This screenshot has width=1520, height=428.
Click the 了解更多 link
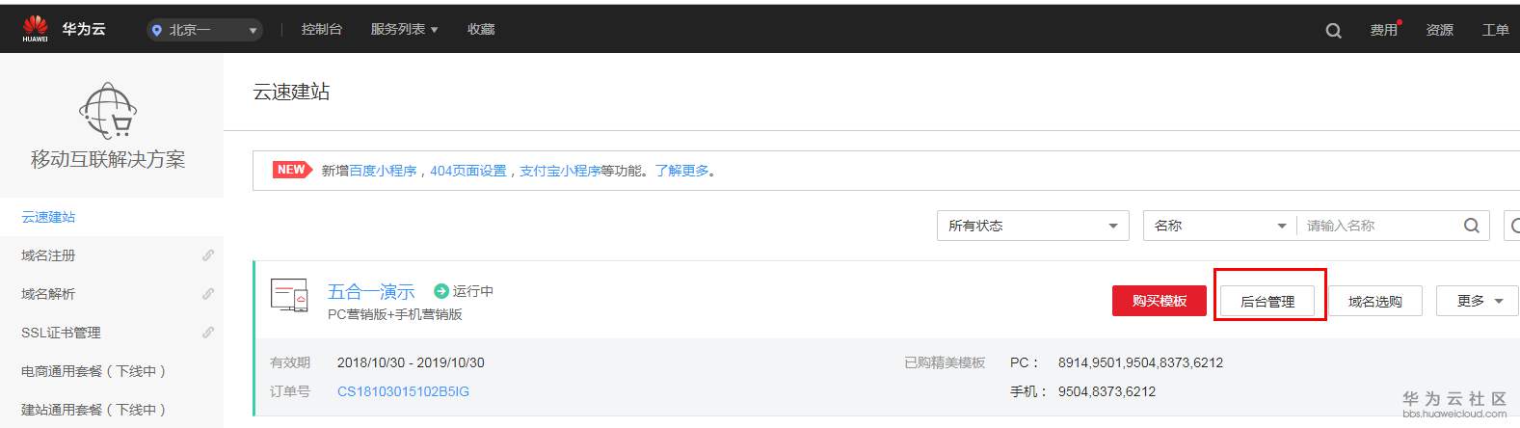tap(681, 171)
